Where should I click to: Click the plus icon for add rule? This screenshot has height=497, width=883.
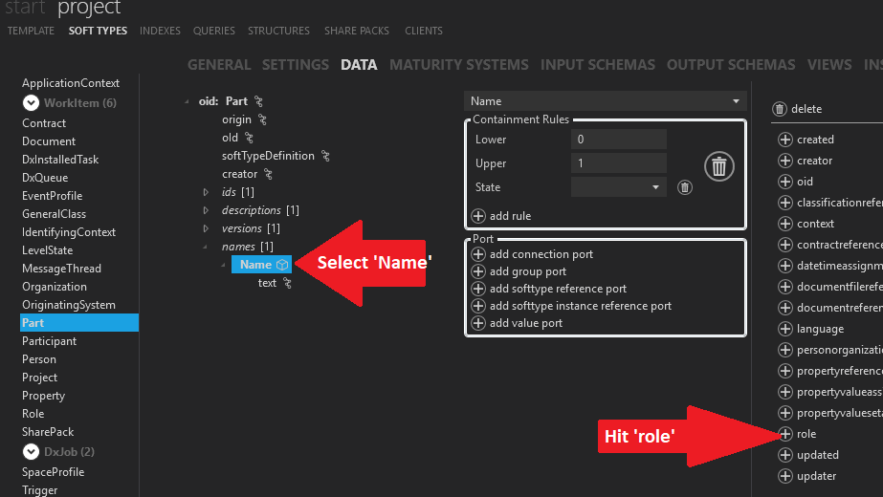click(478, 216)
